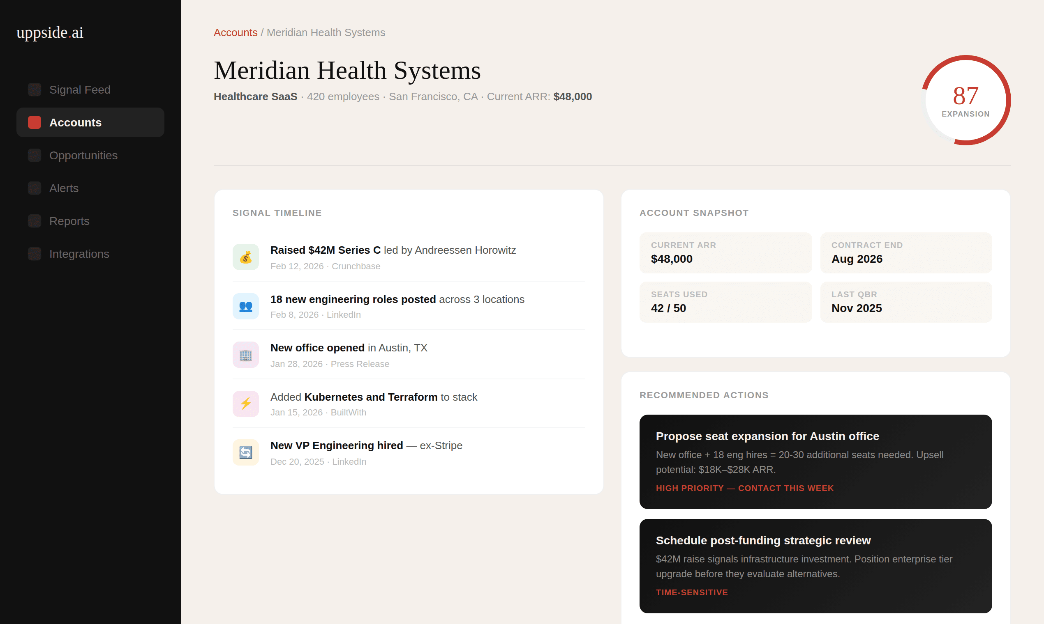1044x624 pixels.
Task: Click the Crunchbase source link
Action: click(x=356, y=266)
